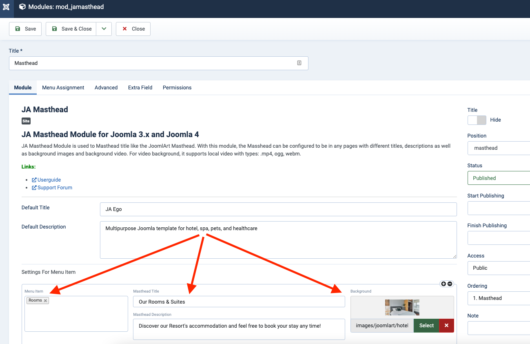Click the Site badge under JA Masthead
This screenshot has height=344, width=530.
tap(26, 121)
